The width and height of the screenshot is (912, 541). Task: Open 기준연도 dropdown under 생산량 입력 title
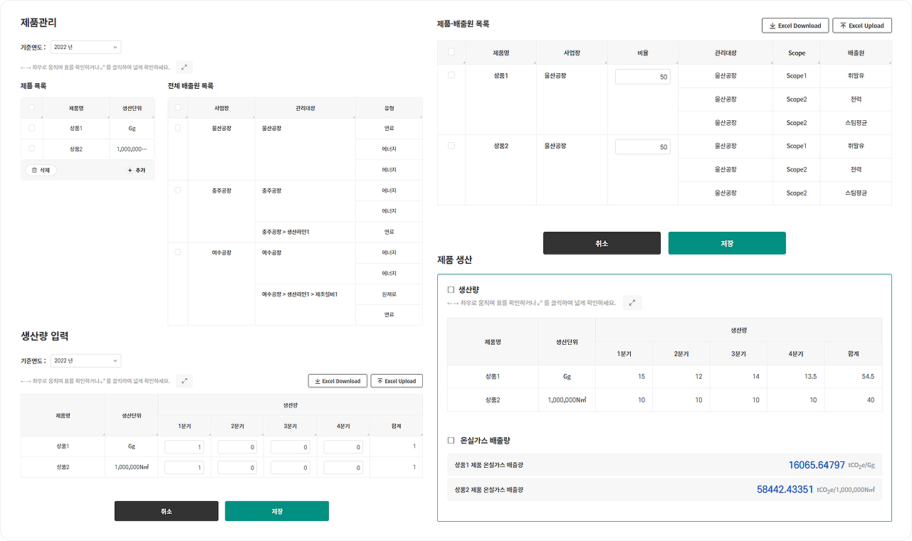(x=85, y=360)
